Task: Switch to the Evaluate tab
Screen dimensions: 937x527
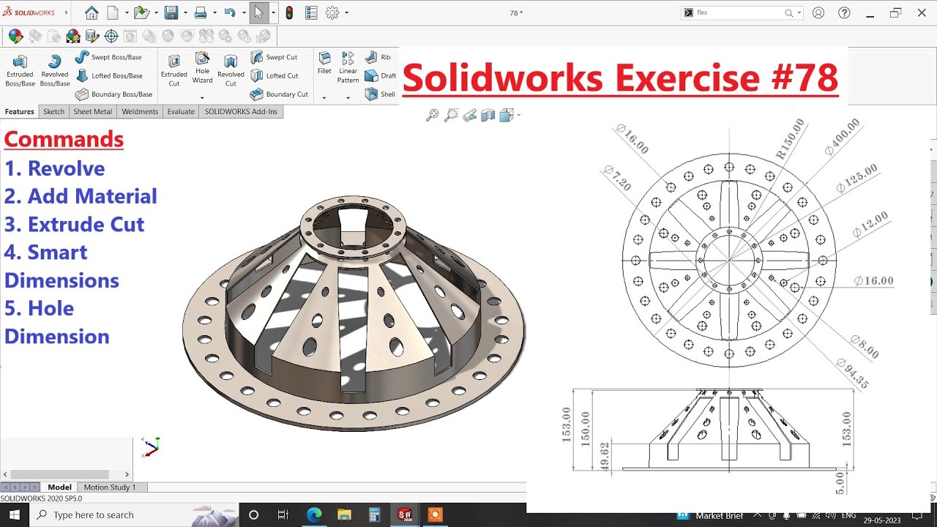Action: [x=181, y=112]
